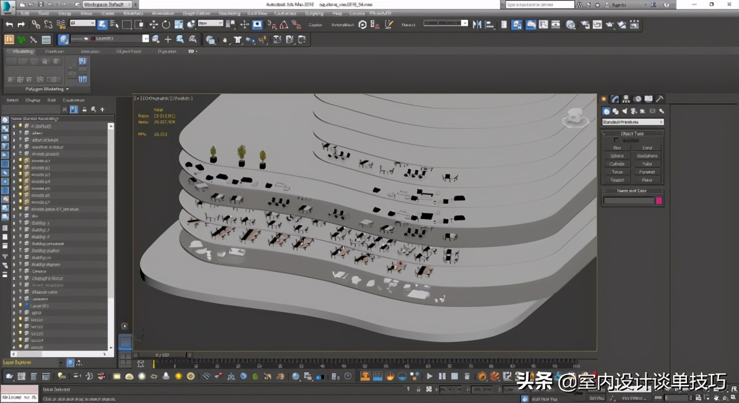Click the teapot Render icon
739x403 pixels.
pyautogui.click(x=610, y=24)
